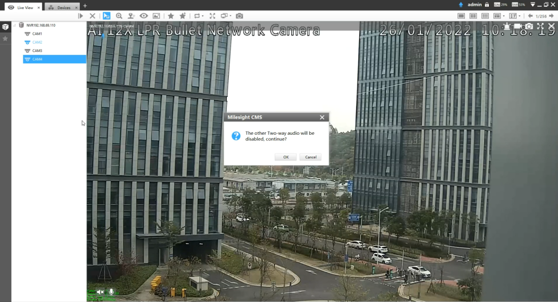
Task: Open the sequence loop dropdown arrow
Action: 203,16
